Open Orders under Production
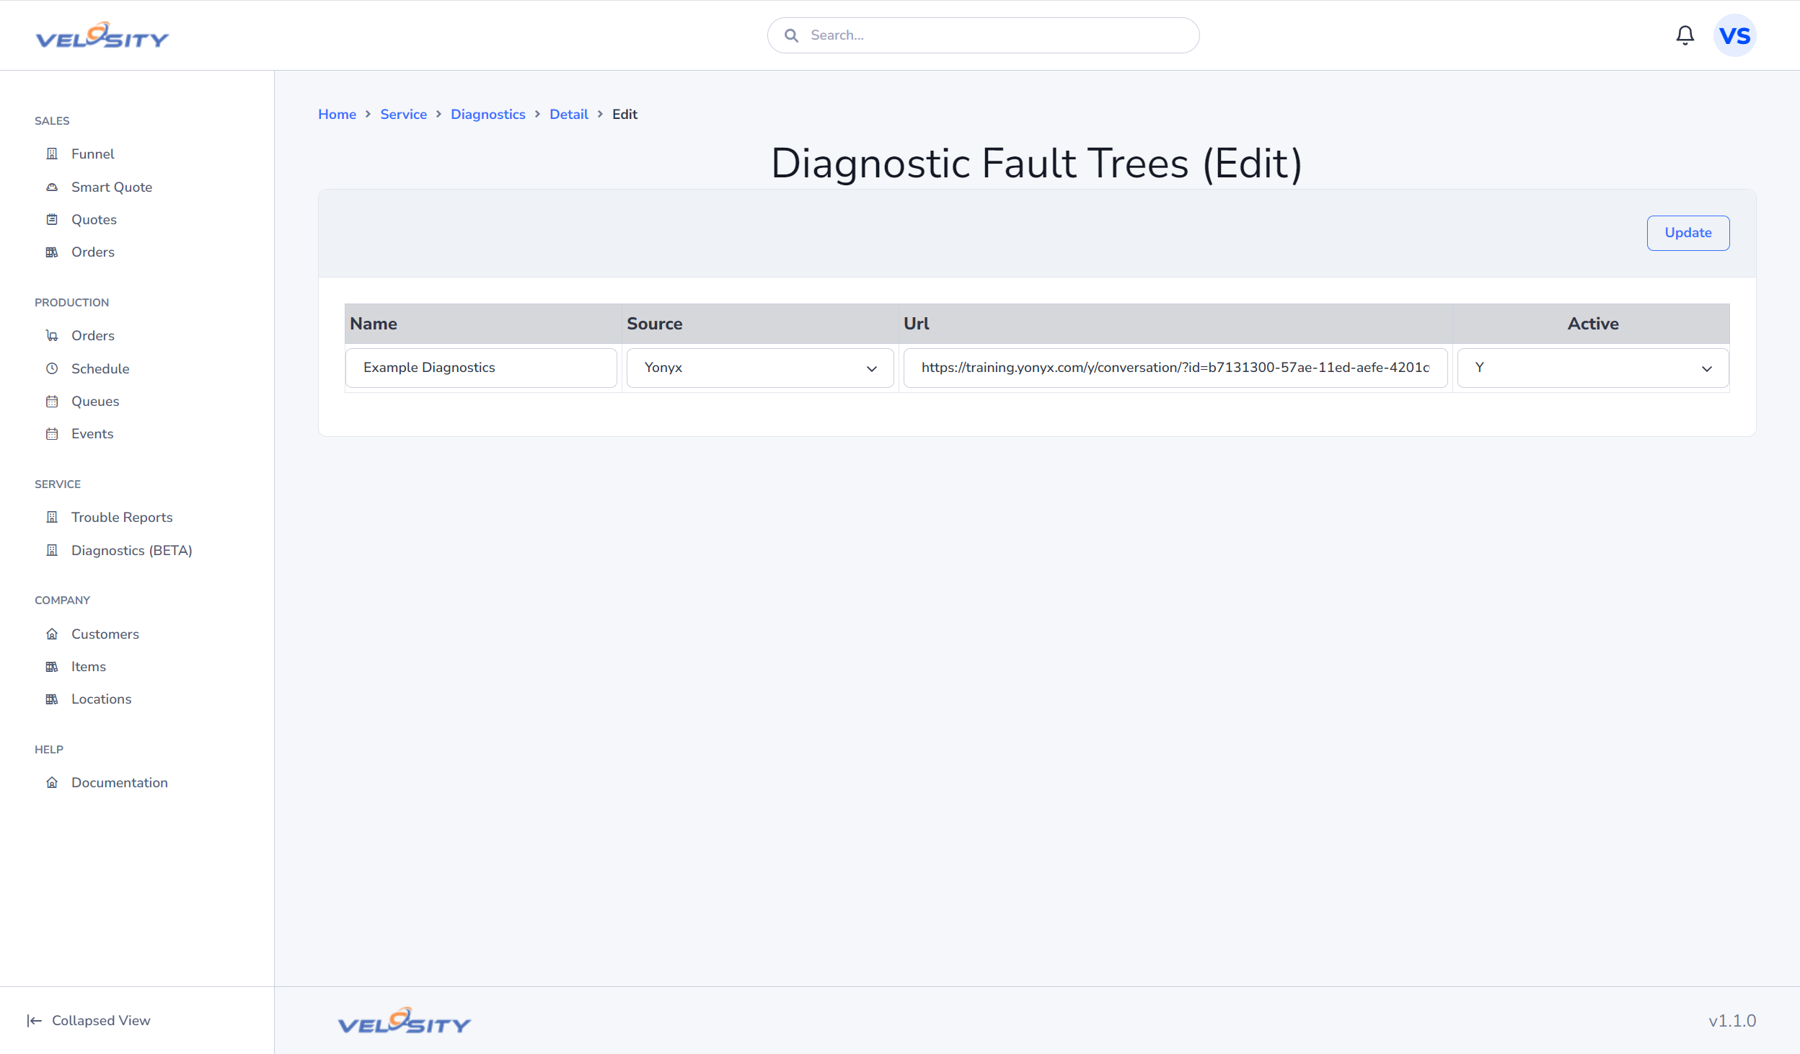Image resolution: width=1800 pixels, height=1054 pixels. (93, 335)
